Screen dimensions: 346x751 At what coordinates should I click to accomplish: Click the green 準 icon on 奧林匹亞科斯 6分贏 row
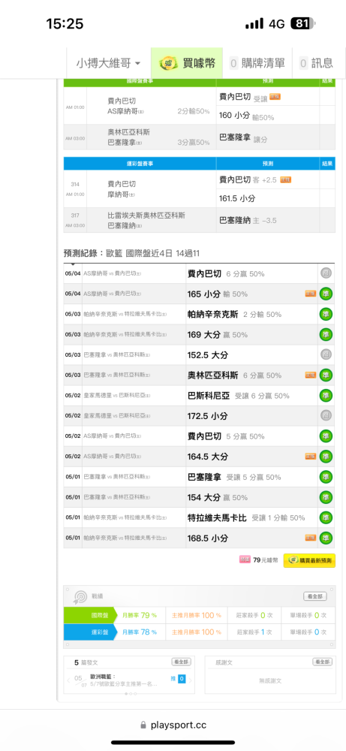(x=326, y=375)
